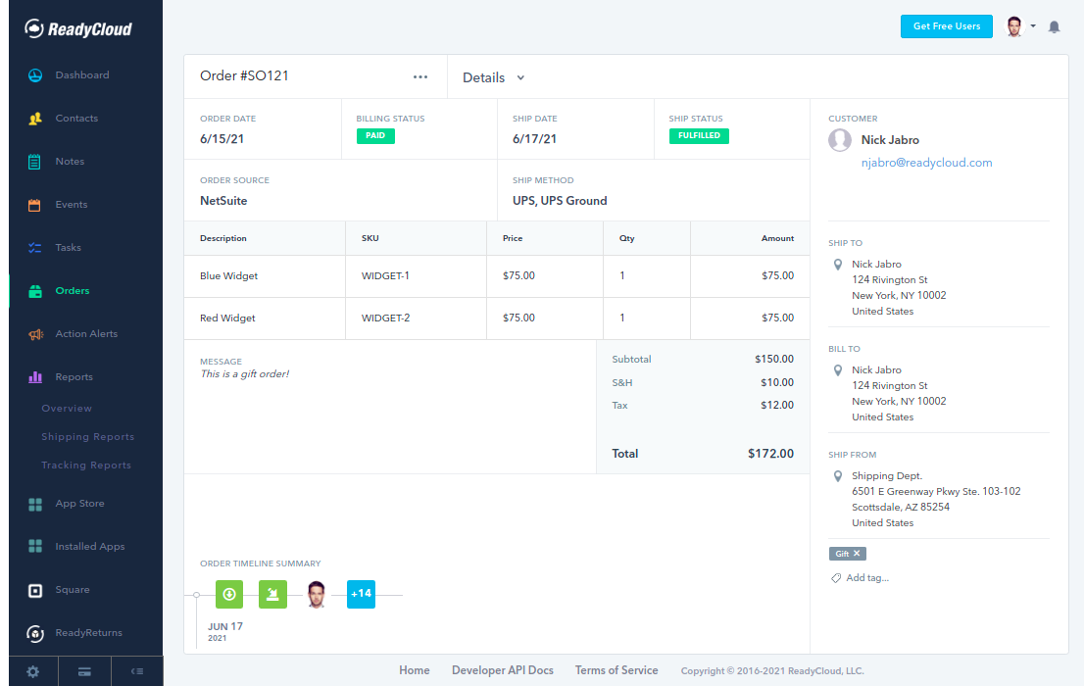The height and width of the screenshot is (686, 1084).
Task: Select the Tasks checklist icon
Action: (34, 248)
